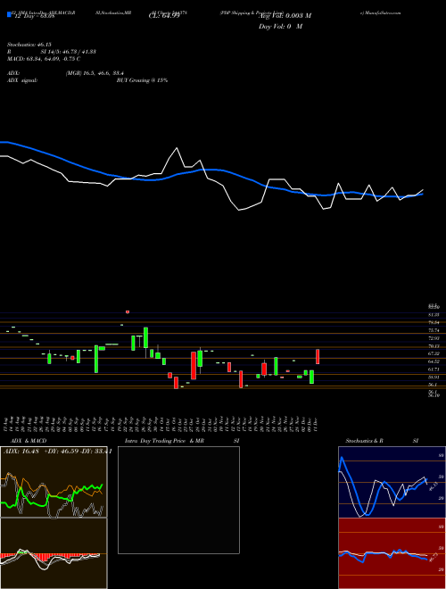Click the last red candlestick at 11 Dec

coord(318,356)
